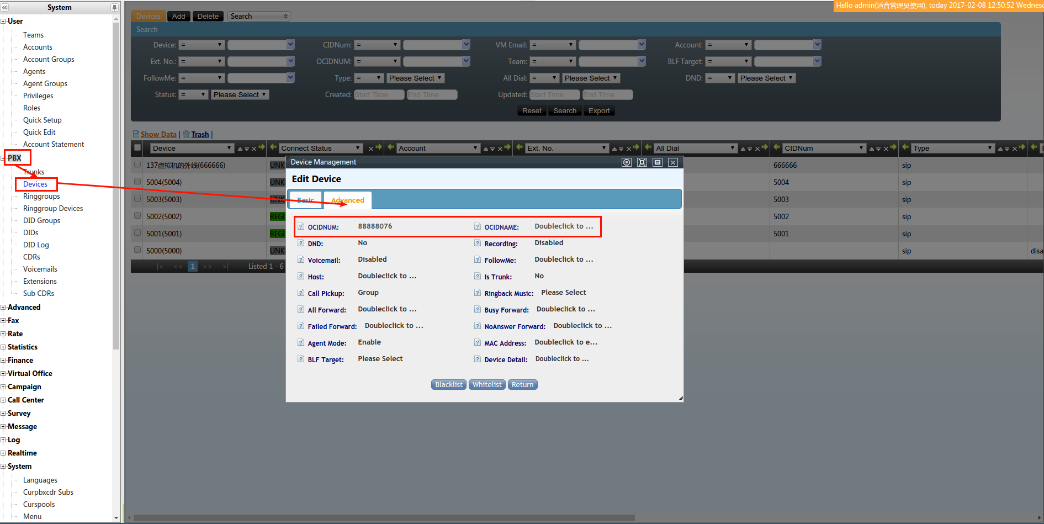Click the help icon beside MAC Address
Viewport: 1044px width, 524px height.
(x=478, y=342)
